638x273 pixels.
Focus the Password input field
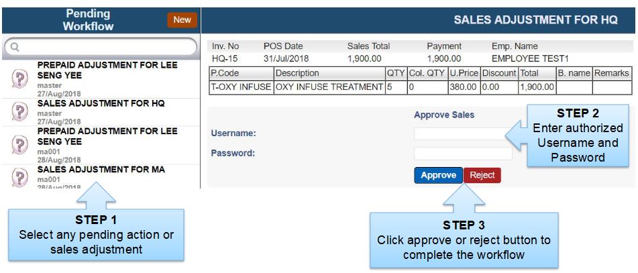463,154
